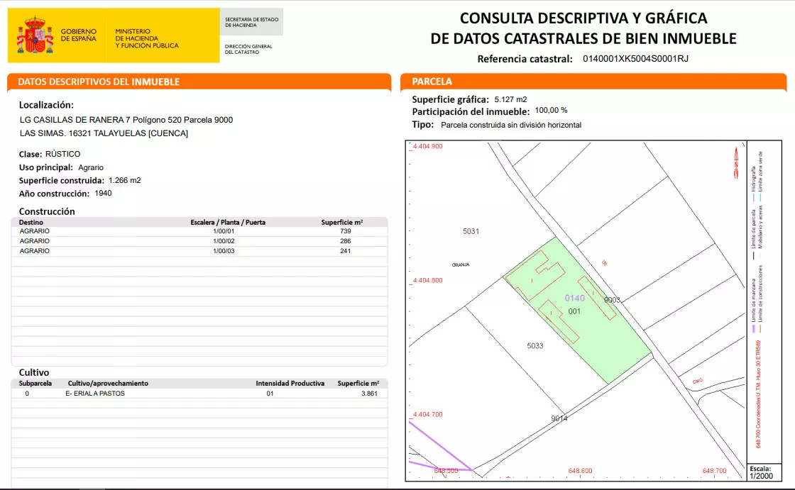This screenshot has height=490, width=795.
Task: Click 'DIRECCIÓN GENERAL DEL CATASTRO' label
Action: pos(248,49)
